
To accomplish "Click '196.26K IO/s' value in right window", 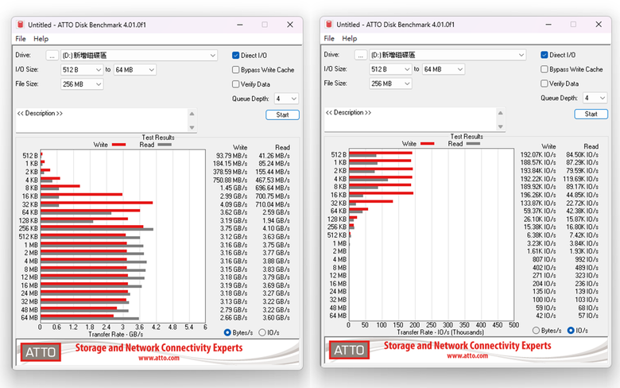I will (x=538, y=195).
